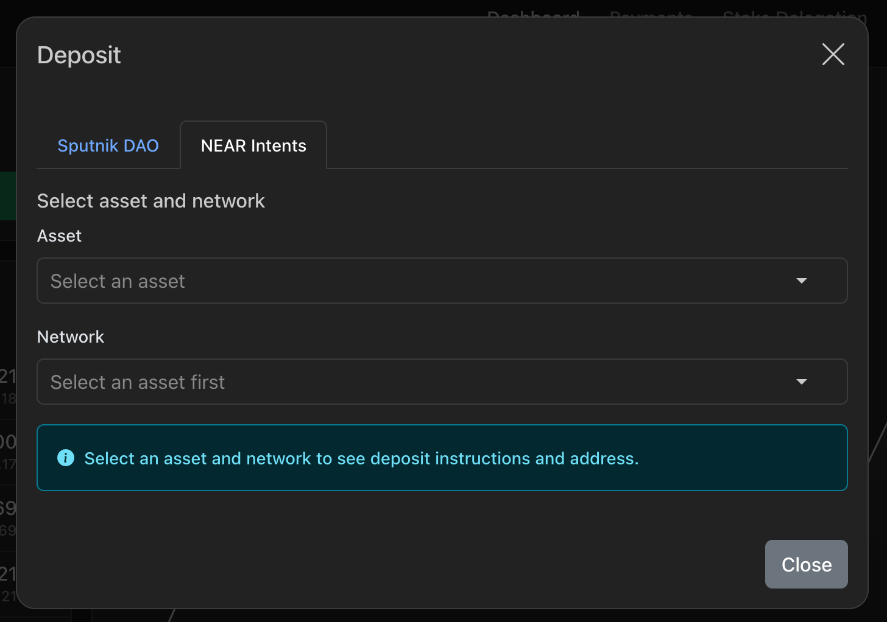Click the 'Select asset and network' heading
This screenshot has height=622, width=887.
(x=151, y=201)
